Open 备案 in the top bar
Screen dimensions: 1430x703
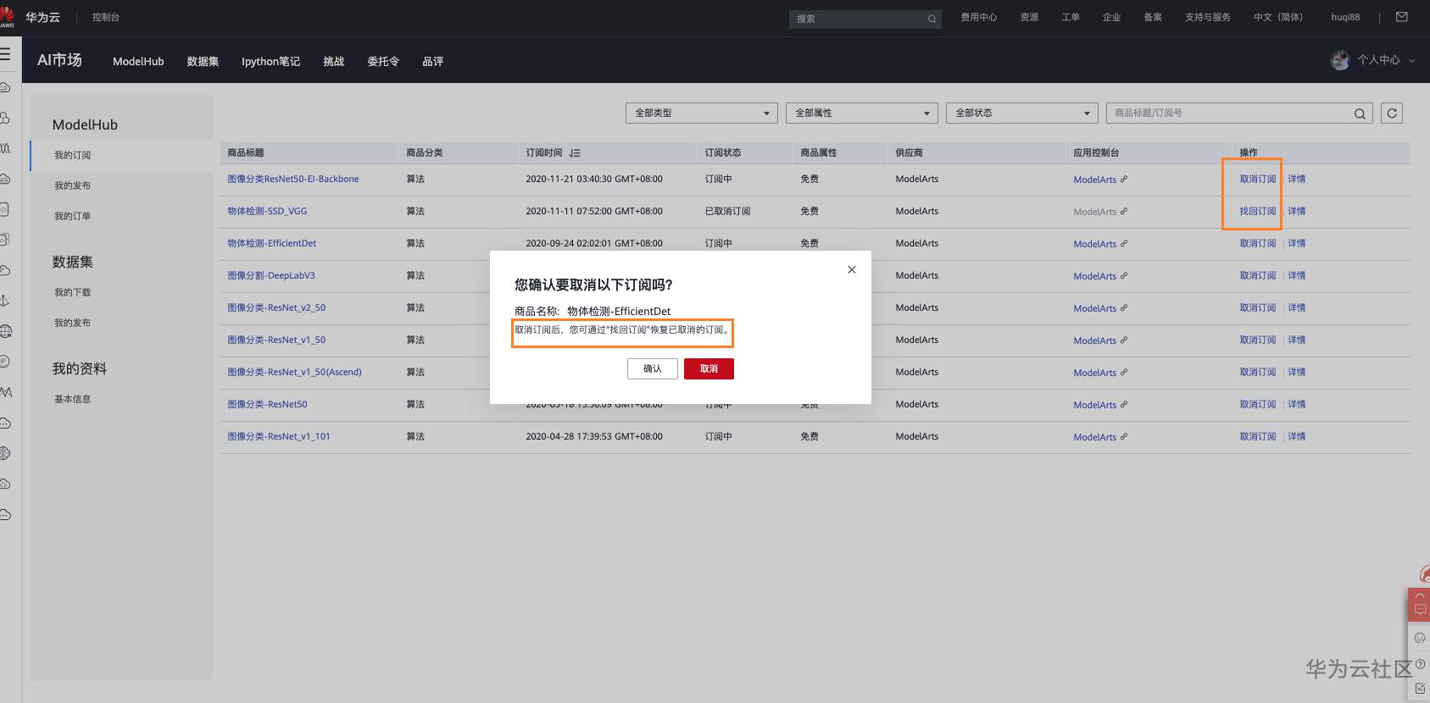pyautogui.click(x=1153, y=18)
